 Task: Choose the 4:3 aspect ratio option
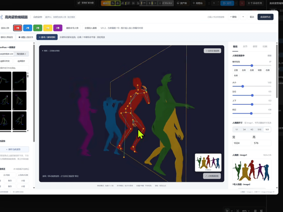point(252,129)
